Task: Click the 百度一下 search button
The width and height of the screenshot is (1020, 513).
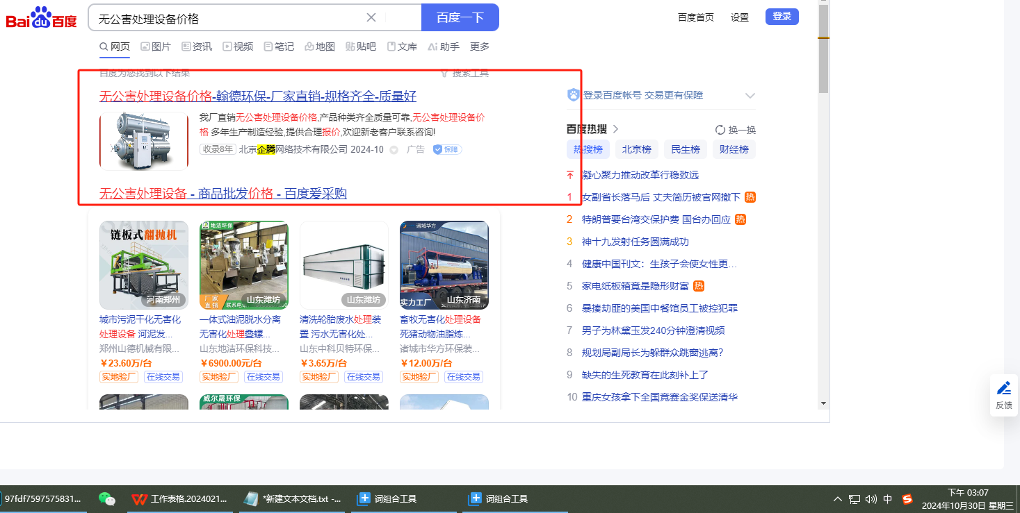Action: (460, 17)
